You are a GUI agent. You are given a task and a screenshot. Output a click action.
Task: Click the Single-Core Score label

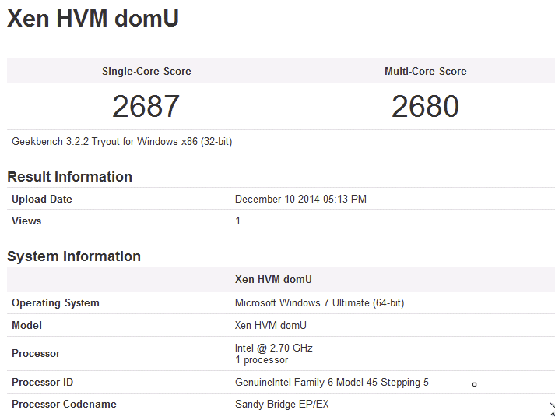146,72
